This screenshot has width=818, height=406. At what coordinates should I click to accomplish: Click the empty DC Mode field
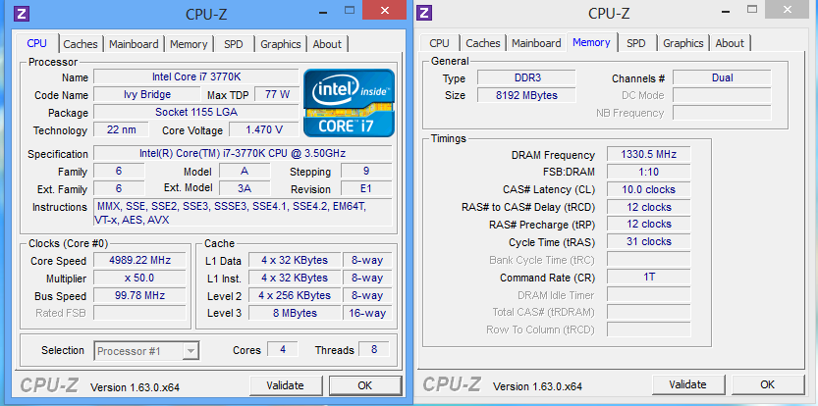pos(722,95)
